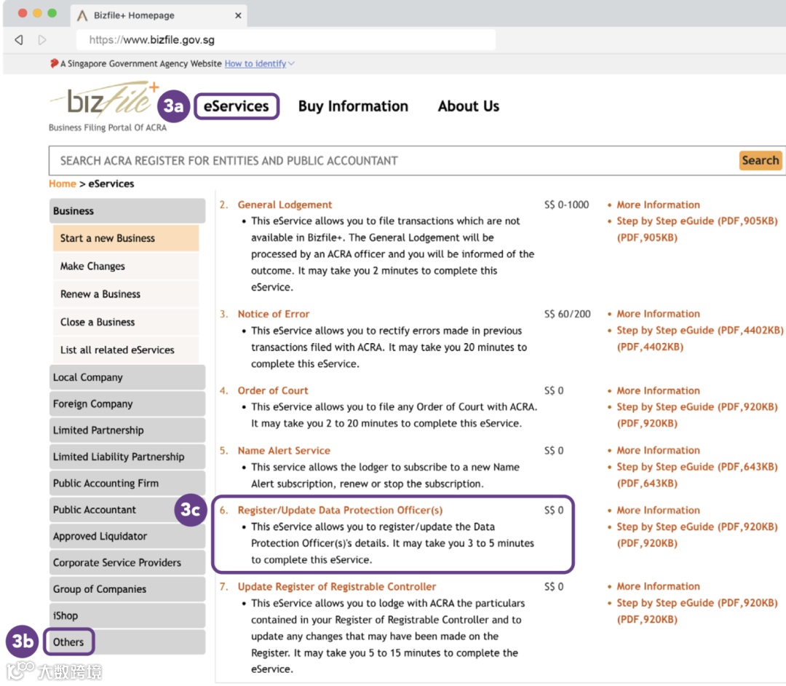
Task: Click the Business Filing Portal Of ACRA tagline
Action: (107, 128)
